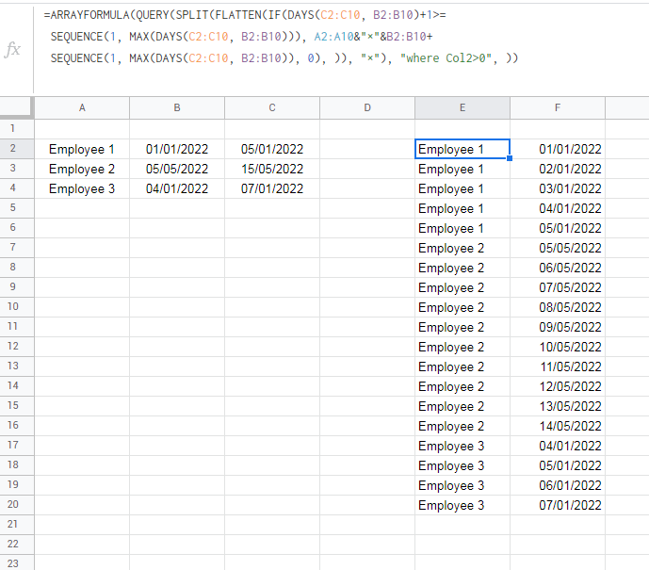Click cell F10 with 08/05/2022
649x570 pixels.
click(558, 307)
